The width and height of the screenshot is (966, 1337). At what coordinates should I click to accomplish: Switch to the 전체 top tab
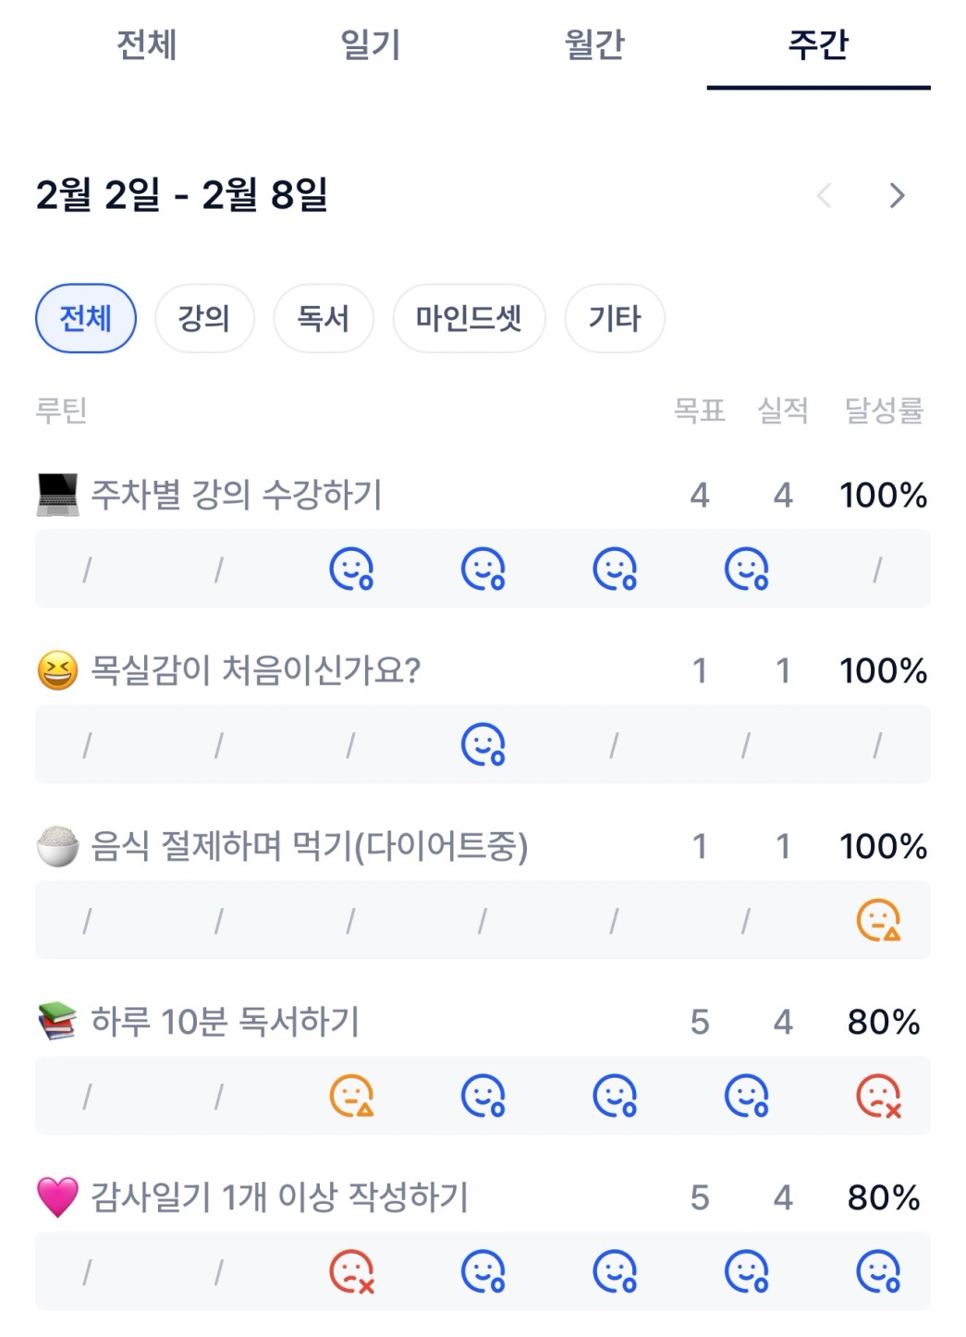[146, 44]
